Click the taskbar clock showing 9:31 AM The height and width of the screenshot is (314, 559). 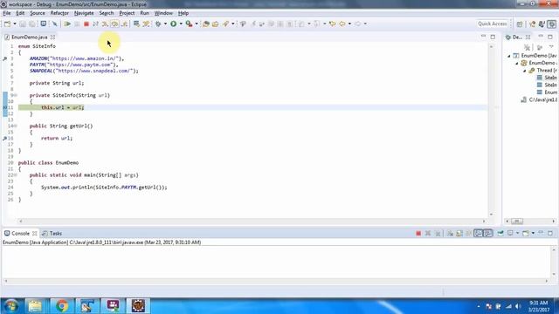coord(539,306)
